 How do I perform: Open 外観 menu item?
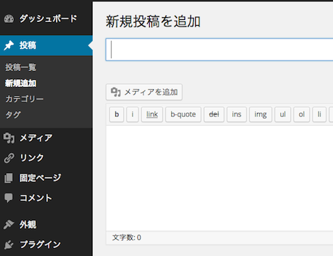(46, 225)
